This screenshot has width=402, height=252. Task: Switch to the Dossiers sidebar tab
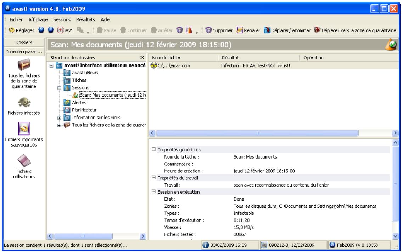[x=24, y=42]
